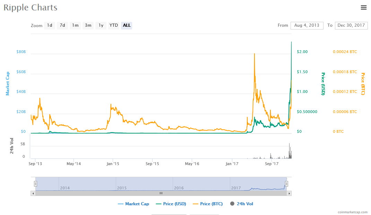Toggle the 24h Vol series legend

coord(242,204)
